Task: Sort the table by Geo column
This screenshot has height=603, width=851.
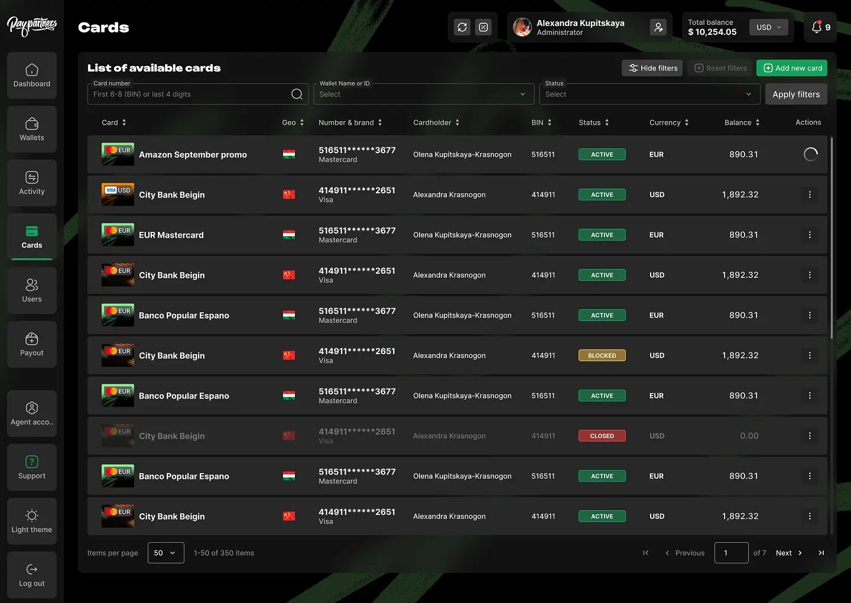Action: (x=293, y=122)
